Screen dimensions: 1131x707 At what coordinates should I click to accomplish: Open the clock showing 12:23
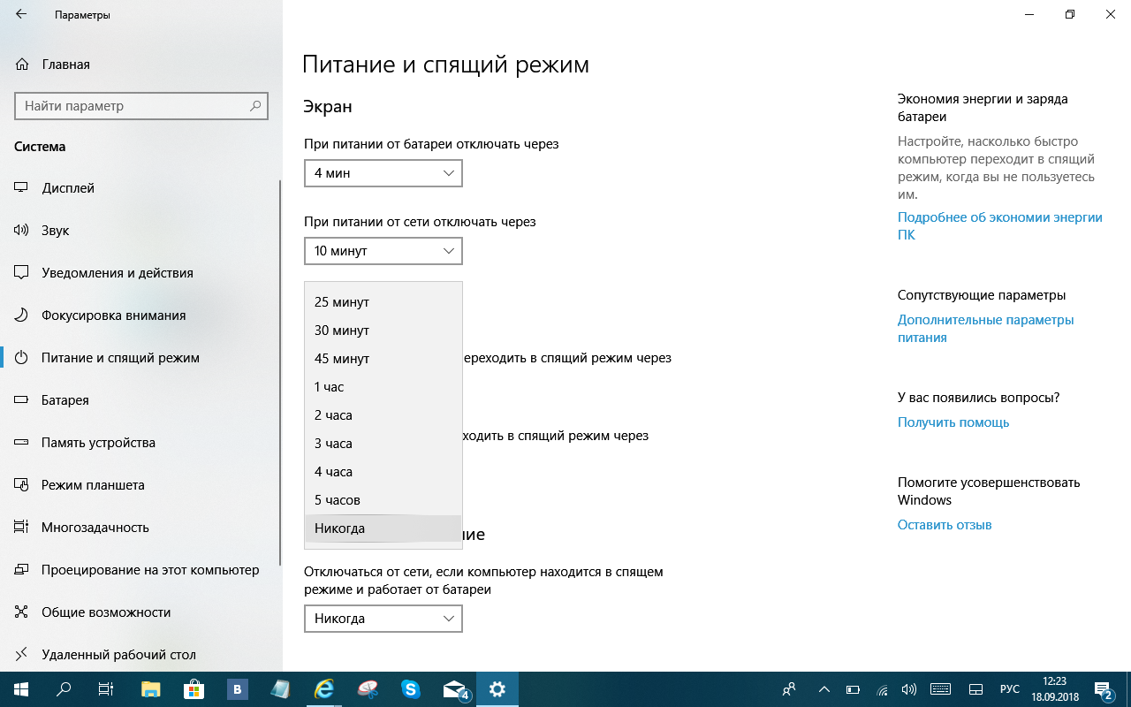[1054, 689]
